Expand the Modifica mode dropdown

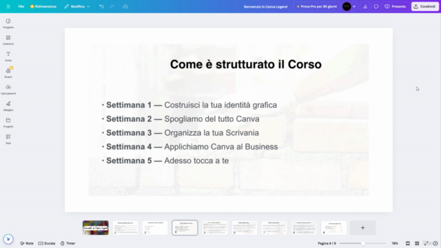76,6
